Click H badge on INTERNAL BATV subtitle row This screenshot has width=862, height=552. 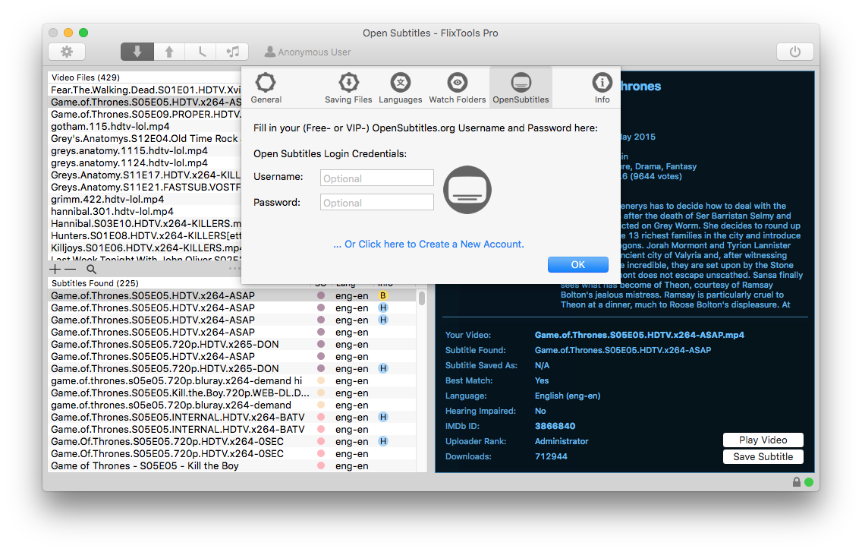pyautogui.click(x=383, y=417)
